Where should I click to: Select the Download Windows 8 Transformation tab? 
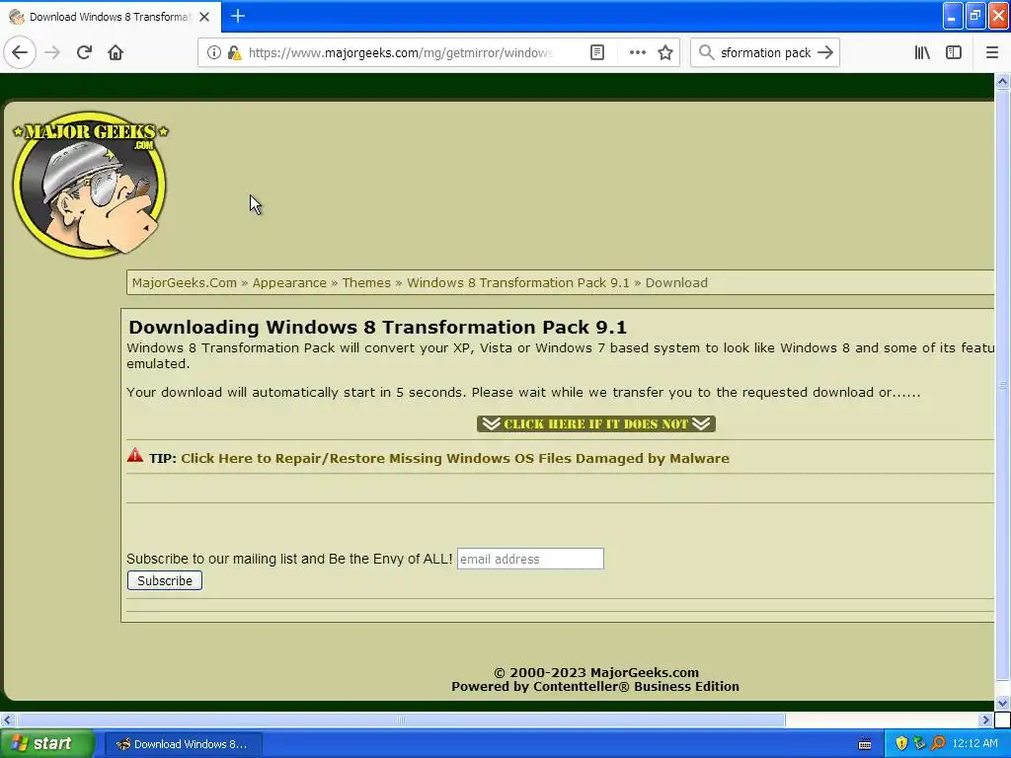(111, 17)
